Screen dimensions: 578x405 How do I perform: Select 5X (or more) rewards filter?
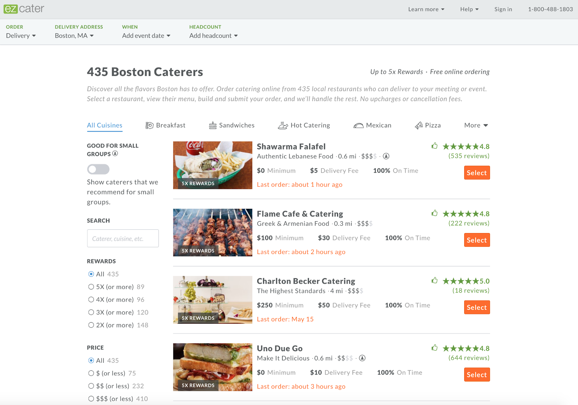pyautogui.click(x=91, y=287)
